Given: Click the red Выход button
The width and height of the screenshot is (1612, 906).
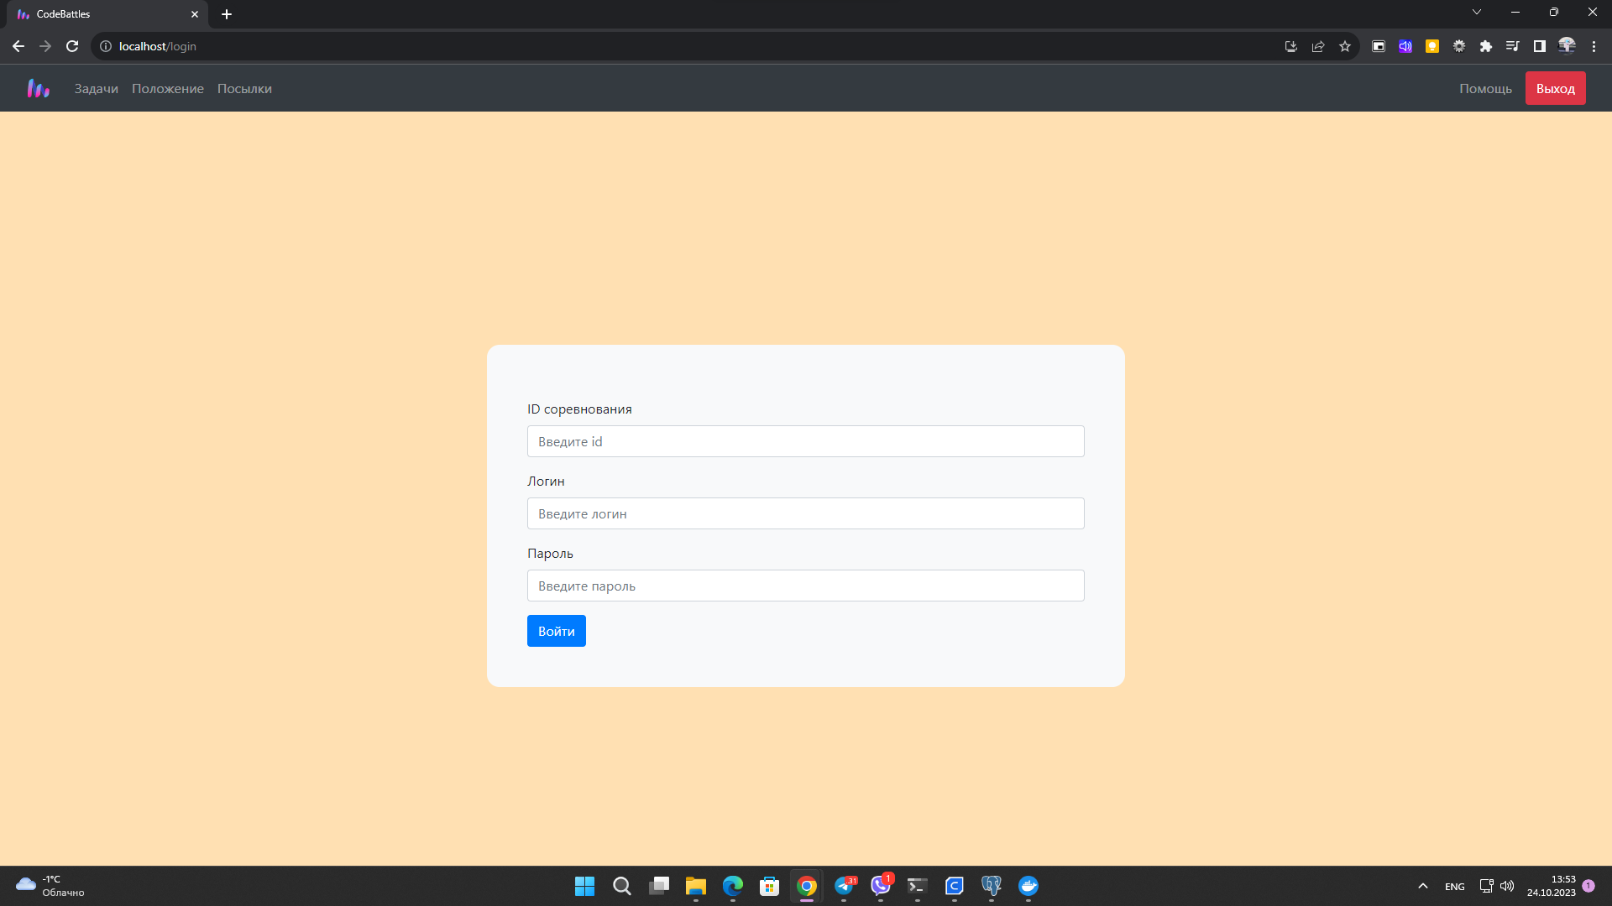Looking at the screenshot, I should [x=1555, y=88].
